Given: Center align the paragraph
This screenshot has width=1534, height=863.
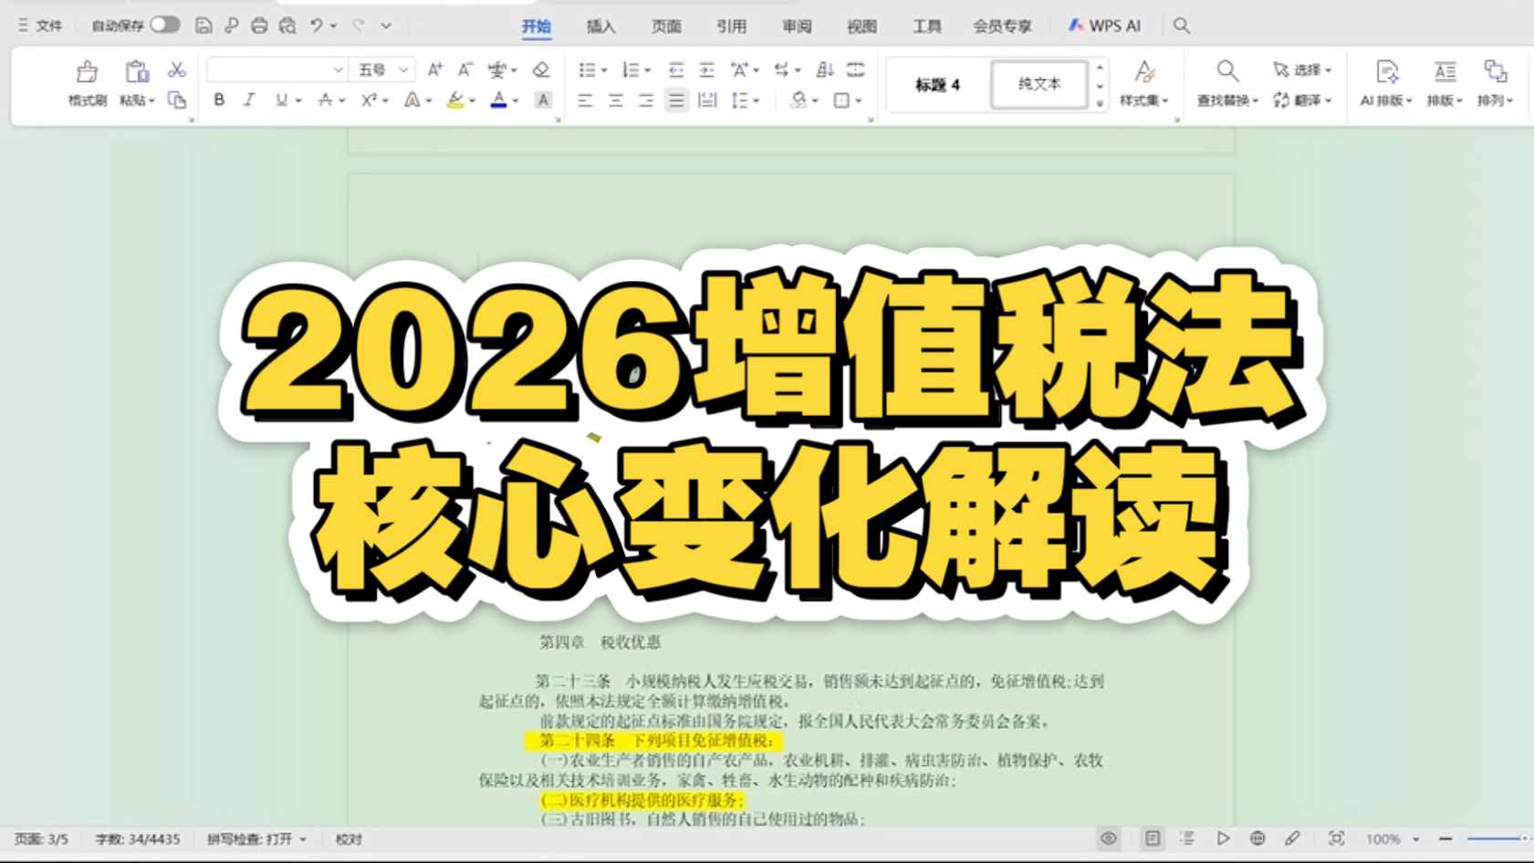Looking at the screenshot, I should click(x=616, y=100).
